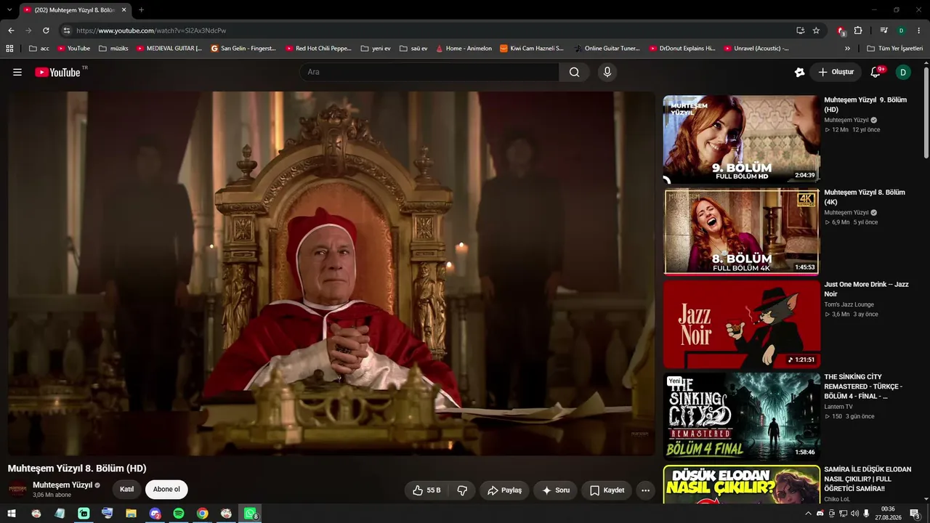Click the YouTube search input field
The image size is (930, 523).
[429, 72]
